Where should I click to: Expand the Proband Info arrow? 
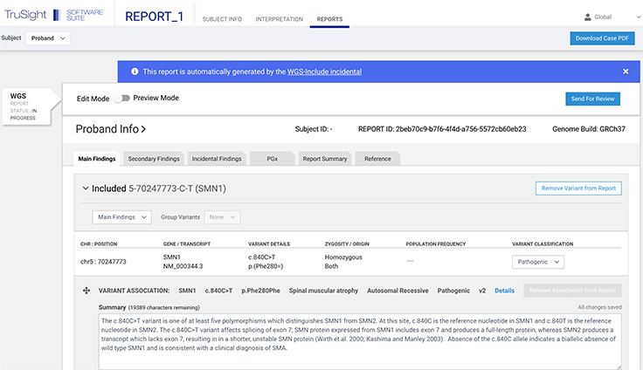tap(143, 129)
